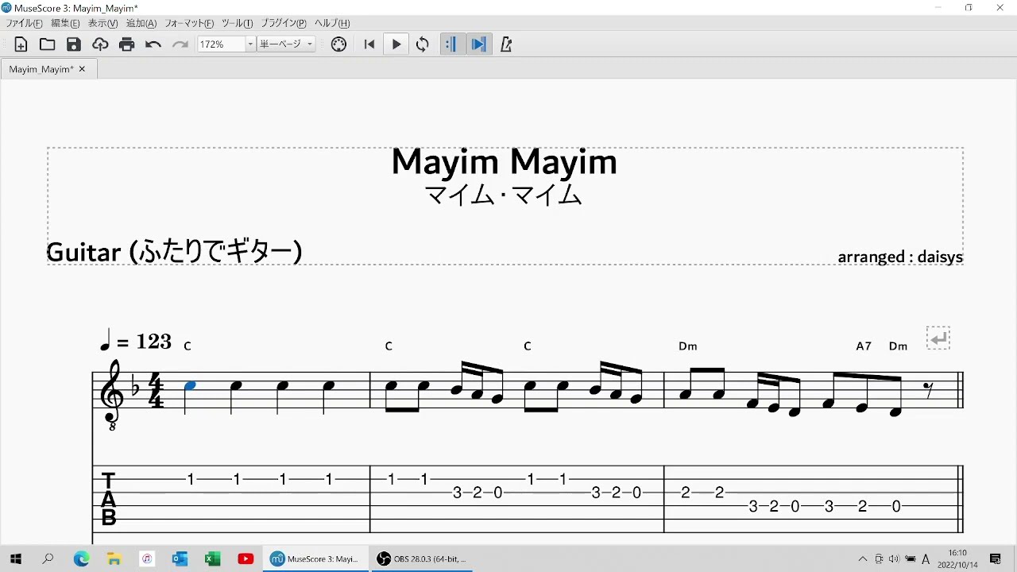Image resolution: width=1017 pixels, height=572 pixels.
Task: Open File Explorer from the taskbar
Action: point(114,559)
